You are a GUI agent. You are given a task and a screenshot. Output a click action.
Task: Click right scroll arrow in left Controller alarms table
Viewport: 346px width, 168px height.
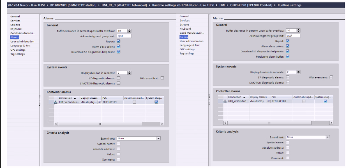point(162,124)
